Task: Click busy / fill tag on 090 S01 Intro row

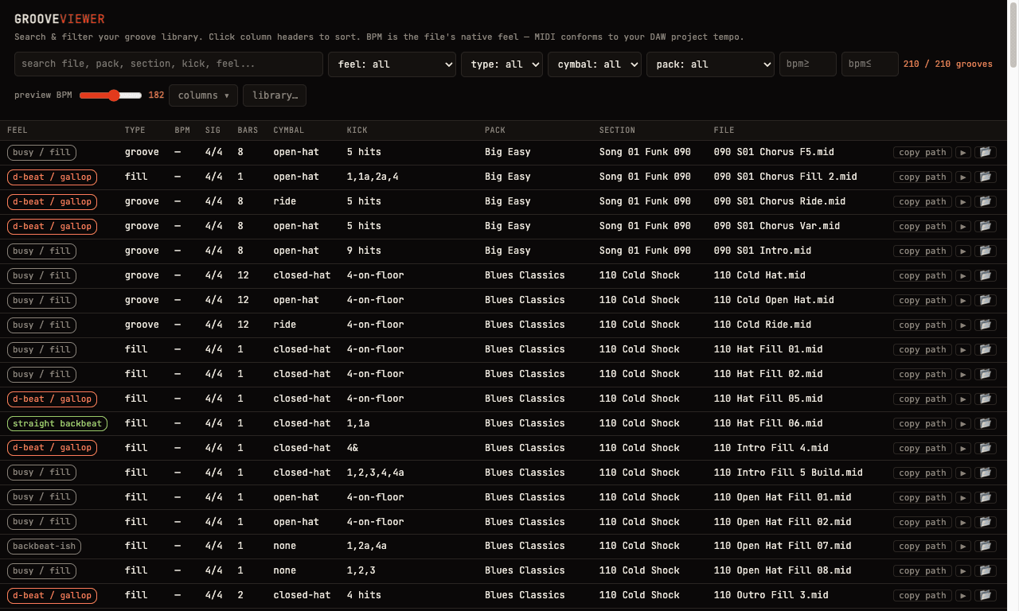Action: [x=41, y=251]
